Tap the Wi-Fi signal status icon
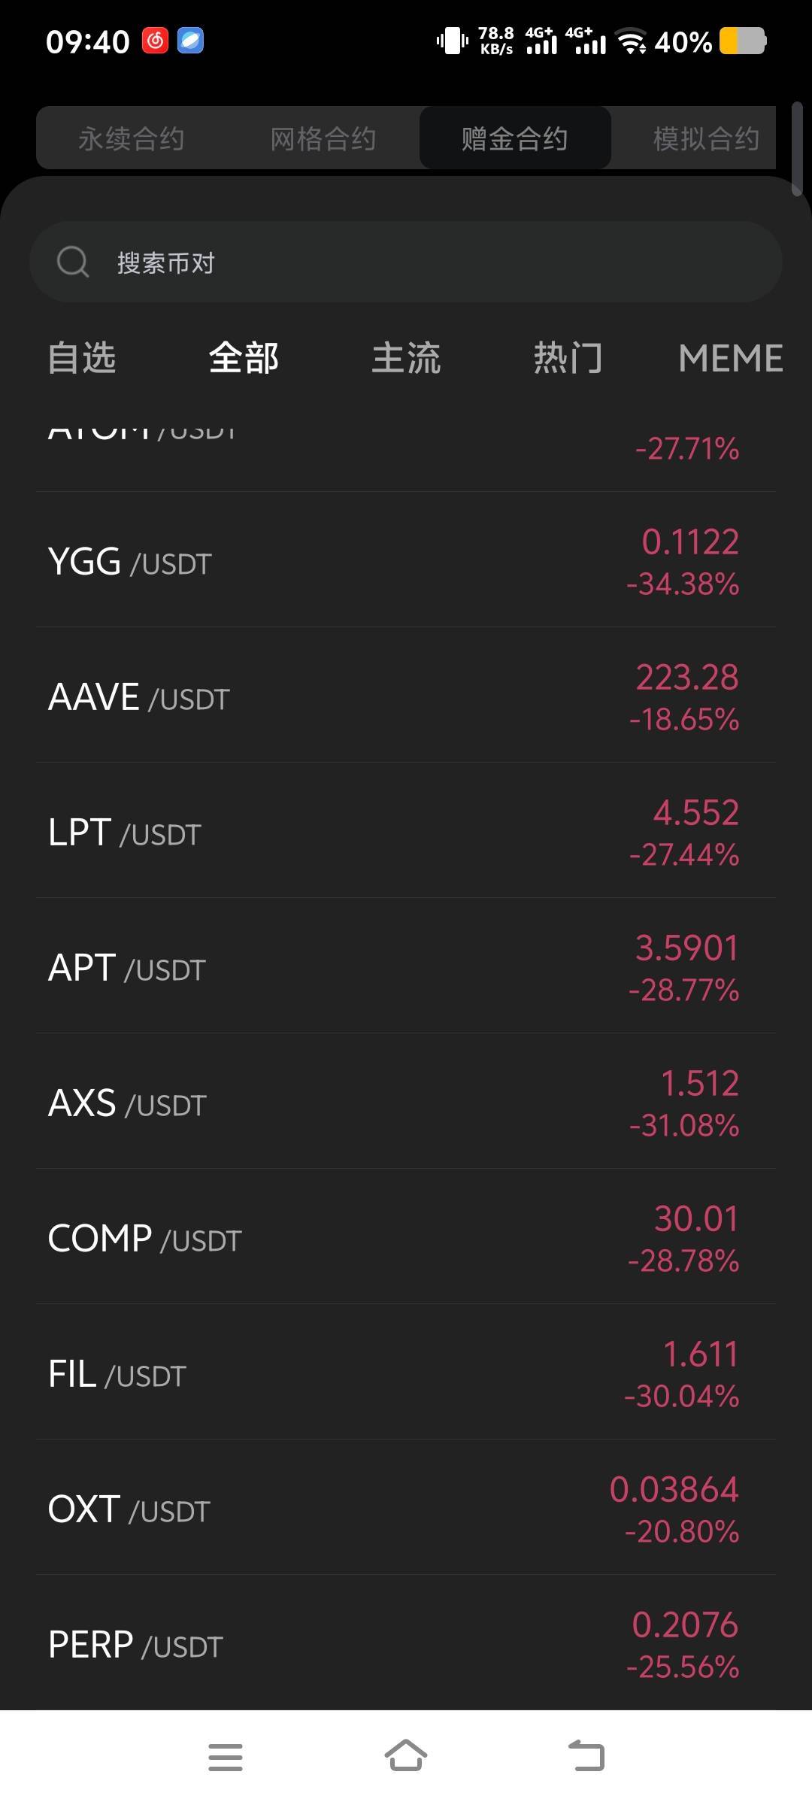Viewport: 812px width, 1805px height. (631, 41)
